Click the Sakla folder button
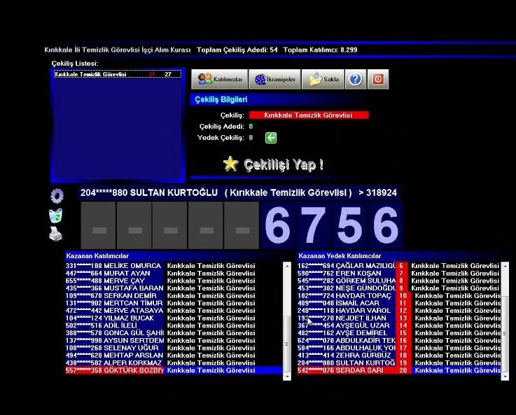The height and width of the screenshot is (415, 516). coord(323,79)
